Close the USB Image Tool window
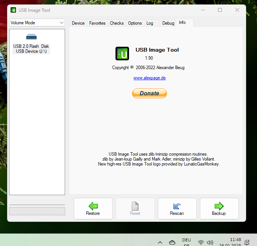The height and width of the screenshot is (246, 257). 237,10
